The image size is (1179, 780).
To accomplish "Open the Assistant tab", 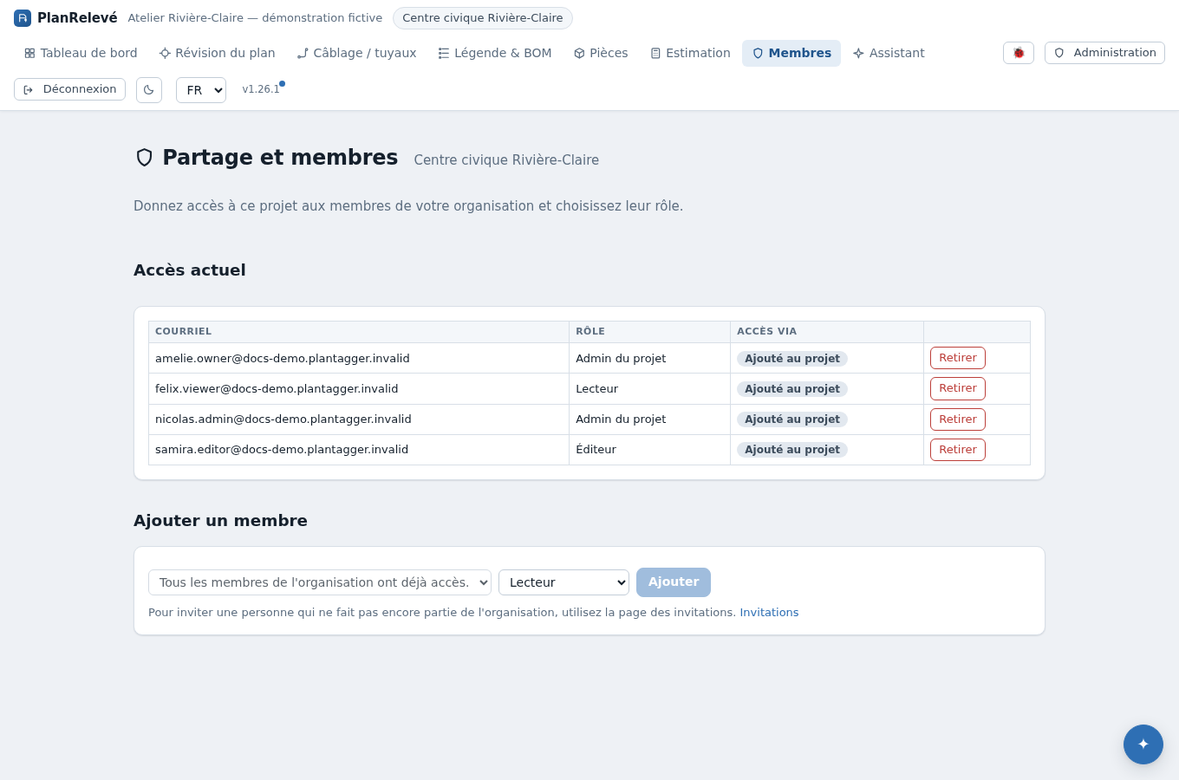I will [889, 53].
